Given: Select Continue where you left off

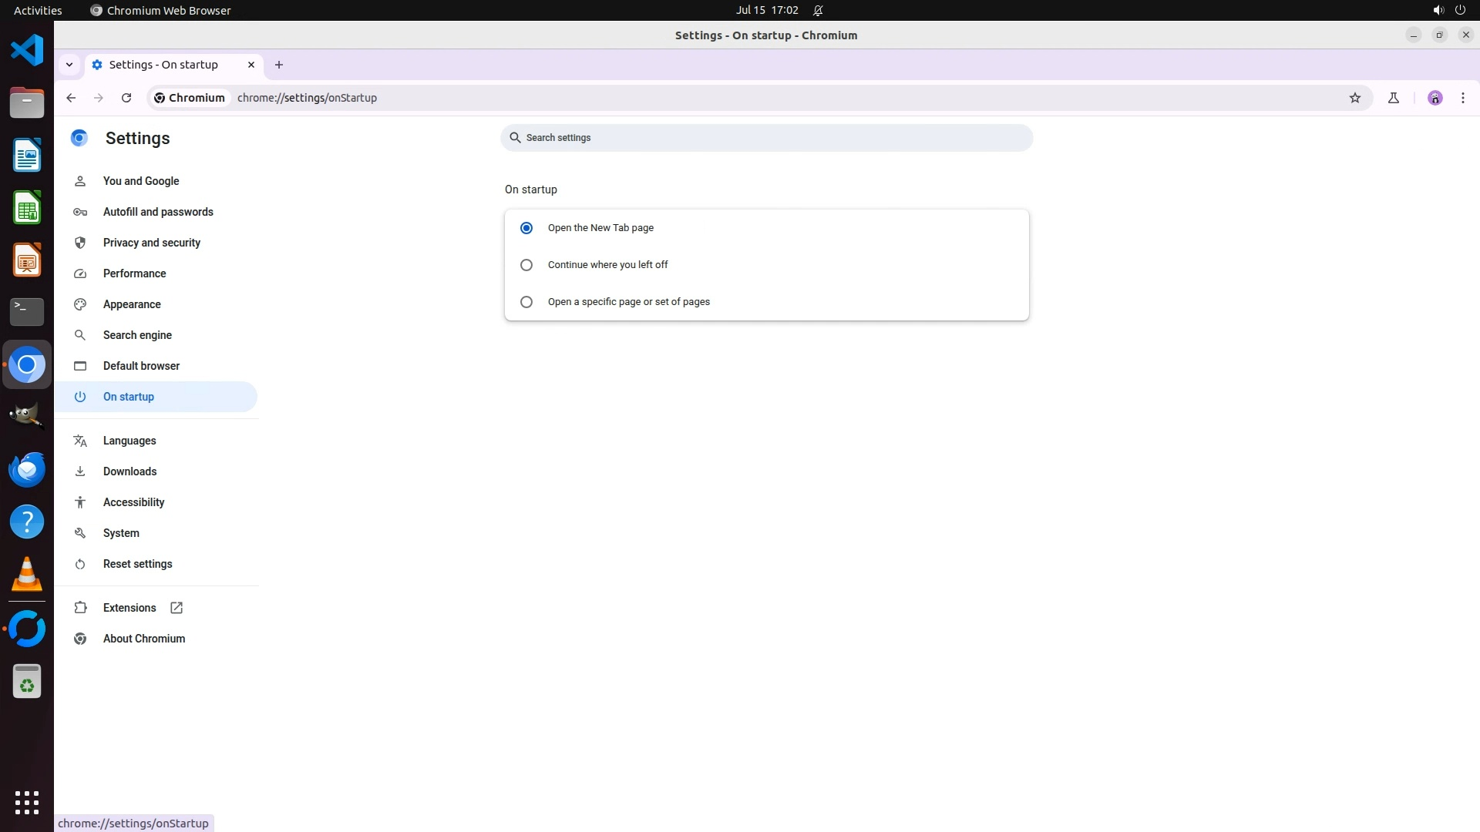Looking at the screenshot, I should click(x=526, y=265).
